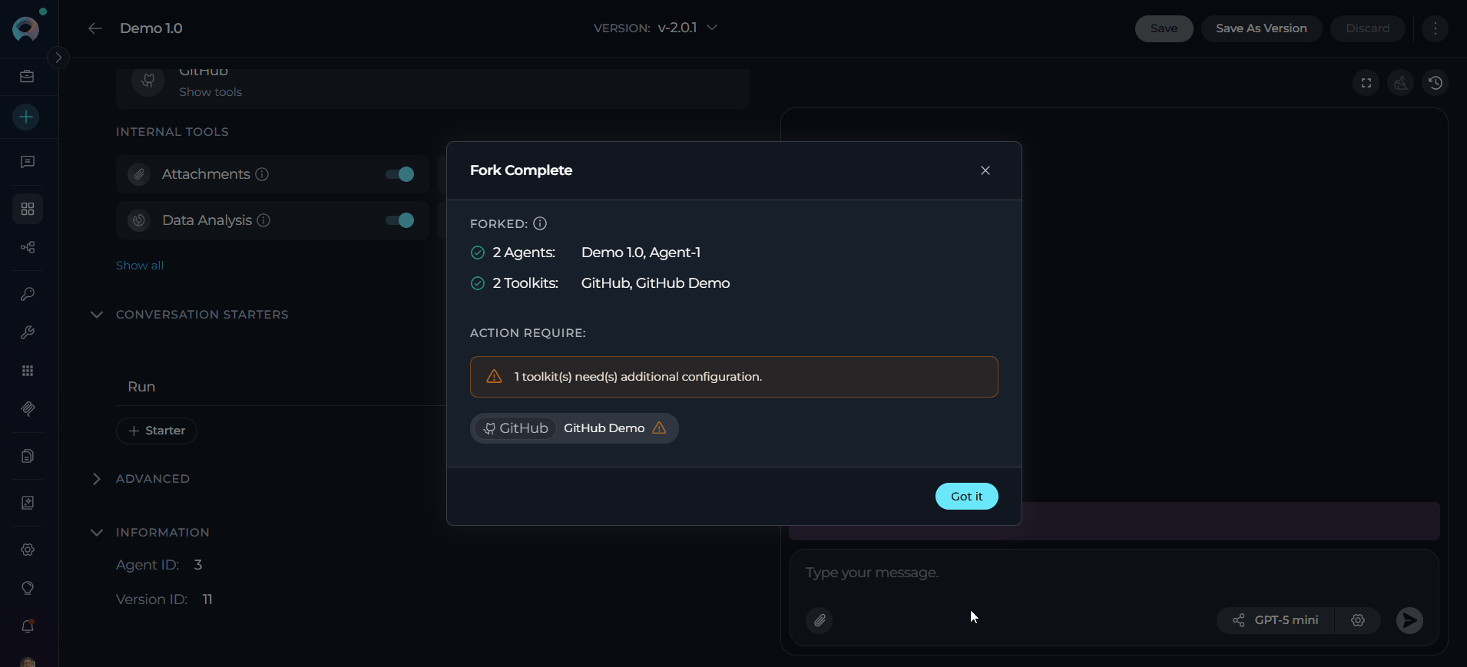Click Save As Version button

pyautogui.click(x=1260, y=28)
